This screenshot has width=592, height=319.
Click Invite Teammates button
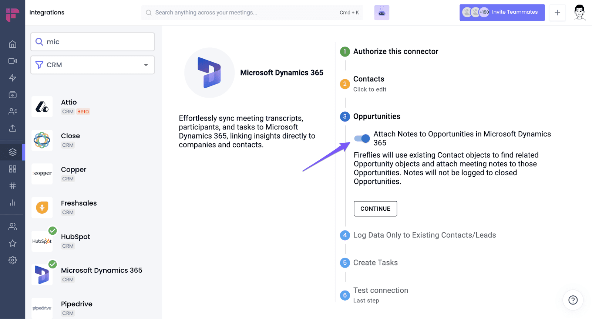[502, 13]
